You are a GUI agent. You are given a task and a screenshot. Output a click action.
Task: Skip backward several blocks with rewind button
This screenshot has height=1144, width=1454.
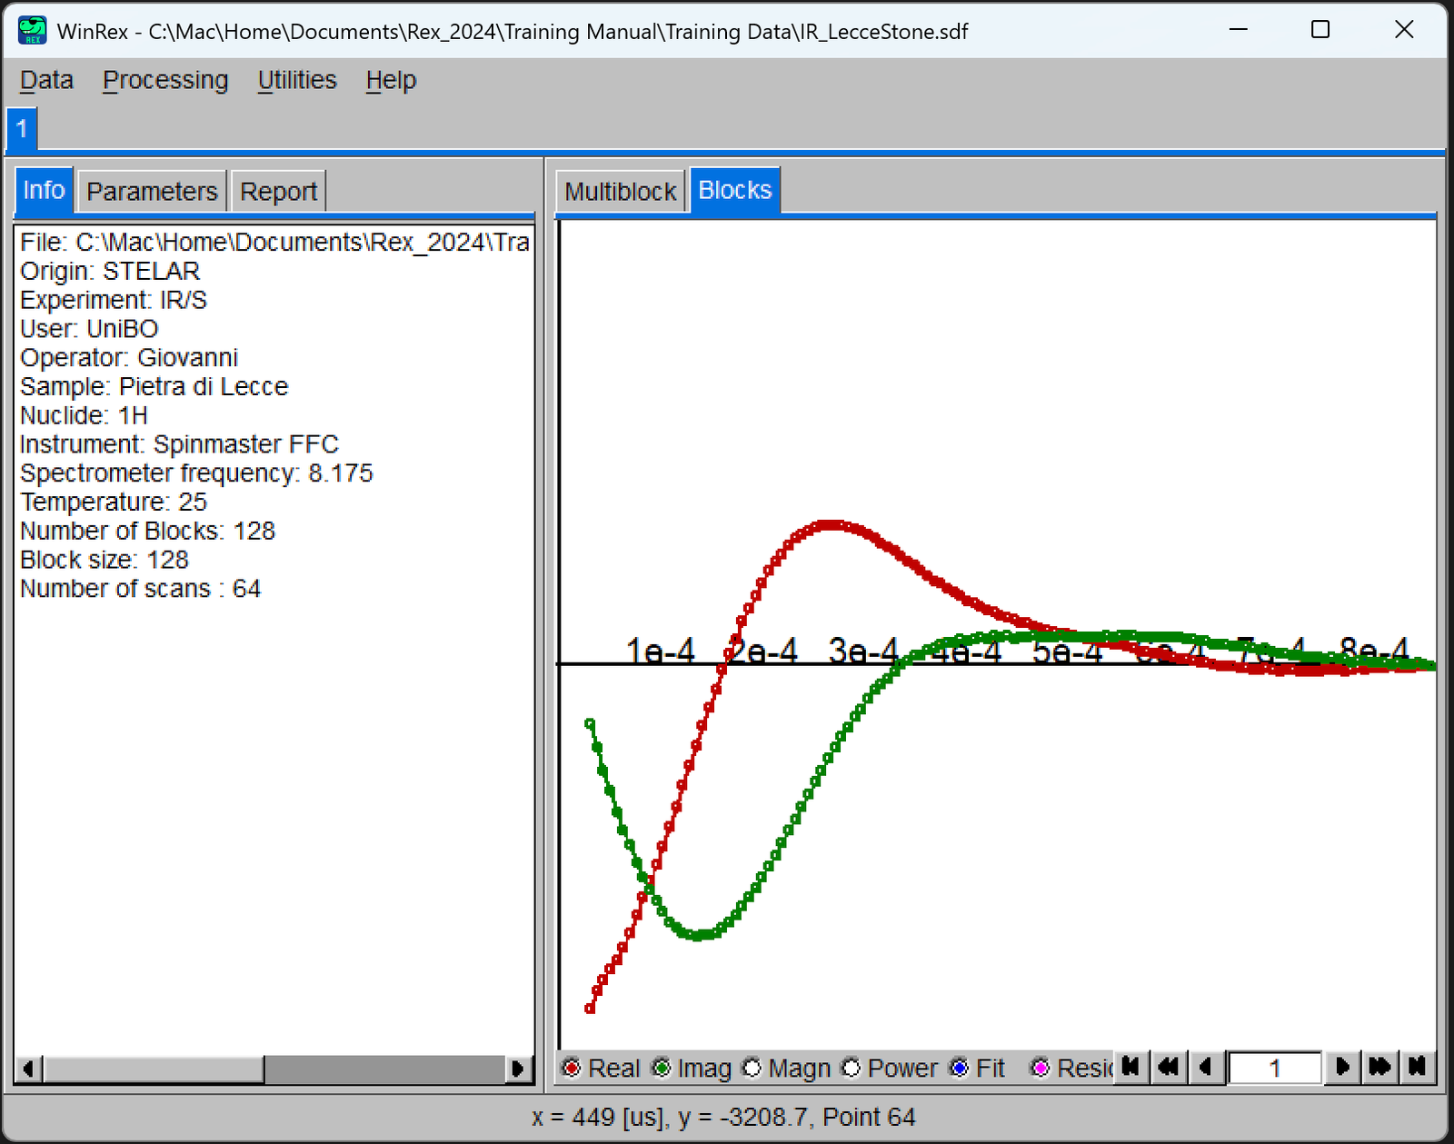click(1168, 1067)
